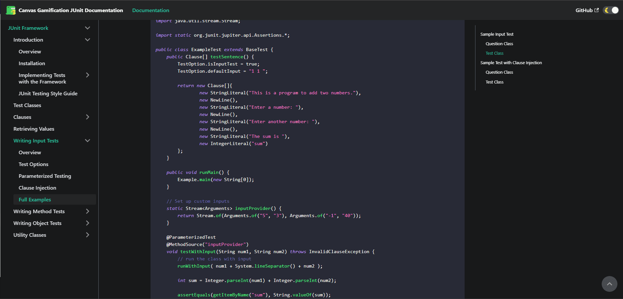Click the Canvas Gamification logo icon
This screenshot has width=623, height=299.
(x=11, y=10)
